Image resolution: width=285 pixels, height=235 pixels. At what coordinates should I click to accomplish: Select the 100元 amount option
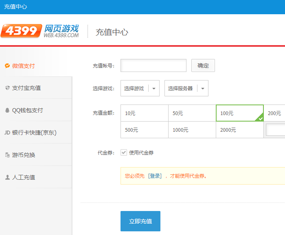pos(240,113)
